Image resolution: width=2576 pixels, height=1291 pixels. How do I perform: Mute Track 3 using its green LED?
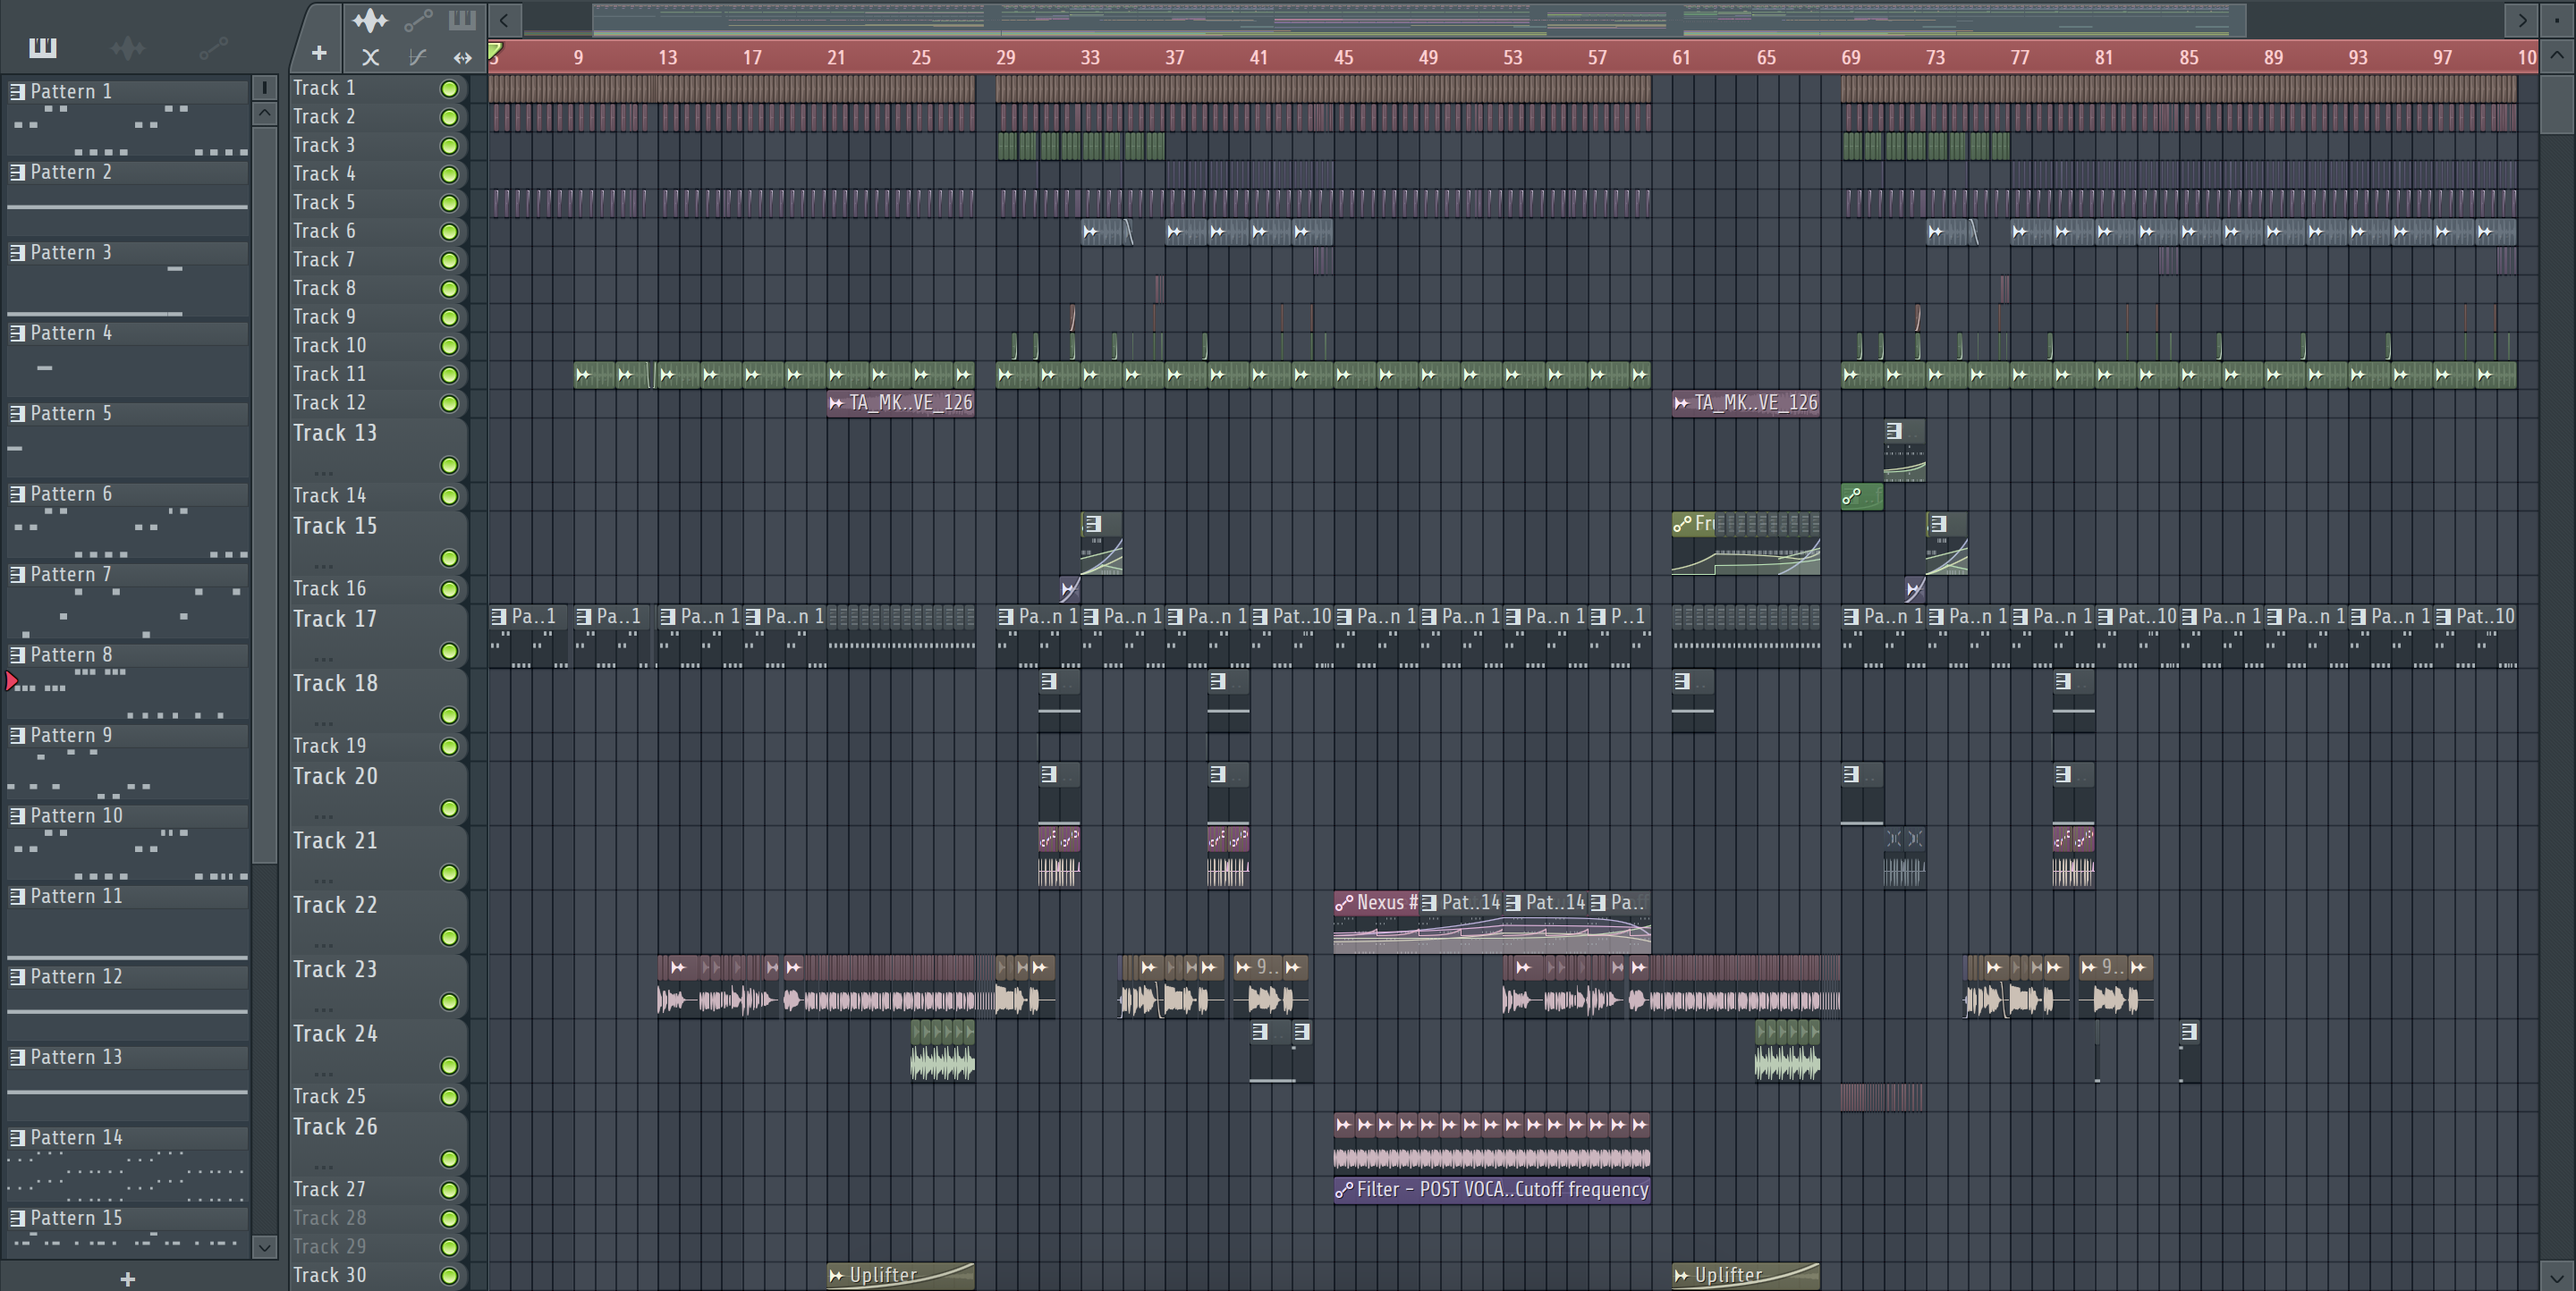point(450,146)
